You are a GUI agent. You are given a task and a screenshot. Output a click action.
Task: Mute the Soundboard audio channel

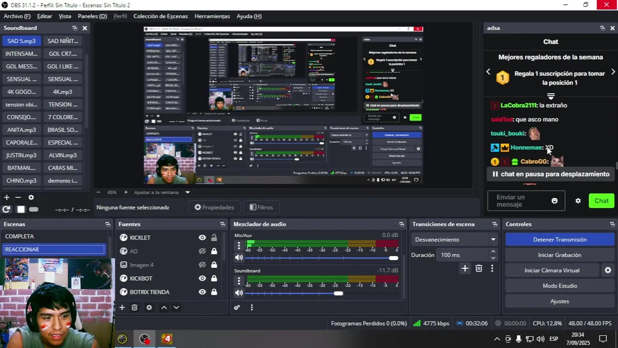click(x=239, y=293)
